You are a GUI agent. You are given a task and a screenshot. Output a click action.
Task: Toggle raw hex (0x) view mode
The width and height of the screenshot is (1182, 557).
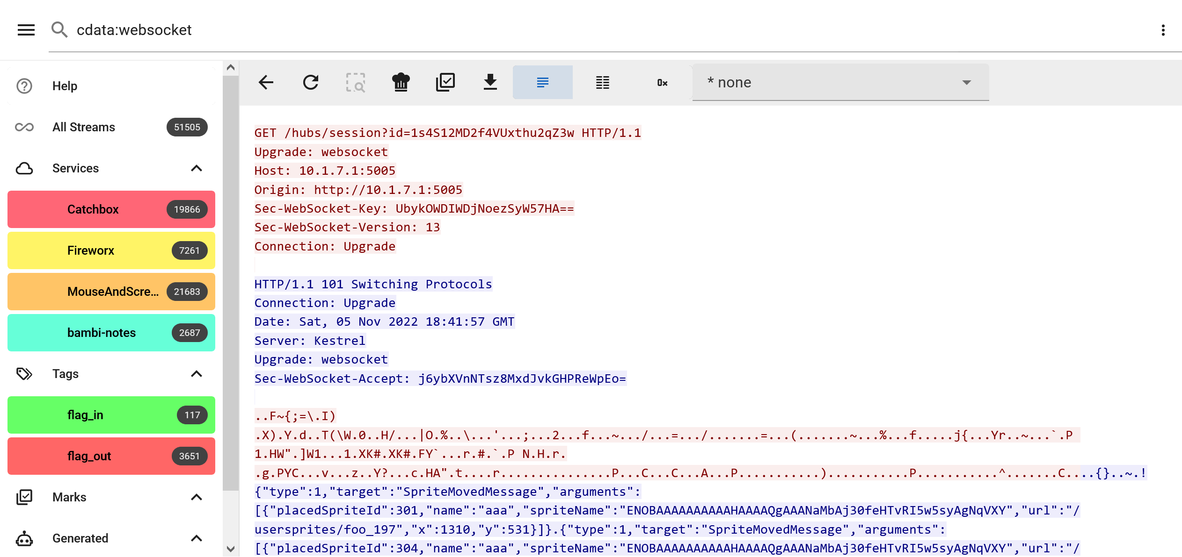point(662,82)
